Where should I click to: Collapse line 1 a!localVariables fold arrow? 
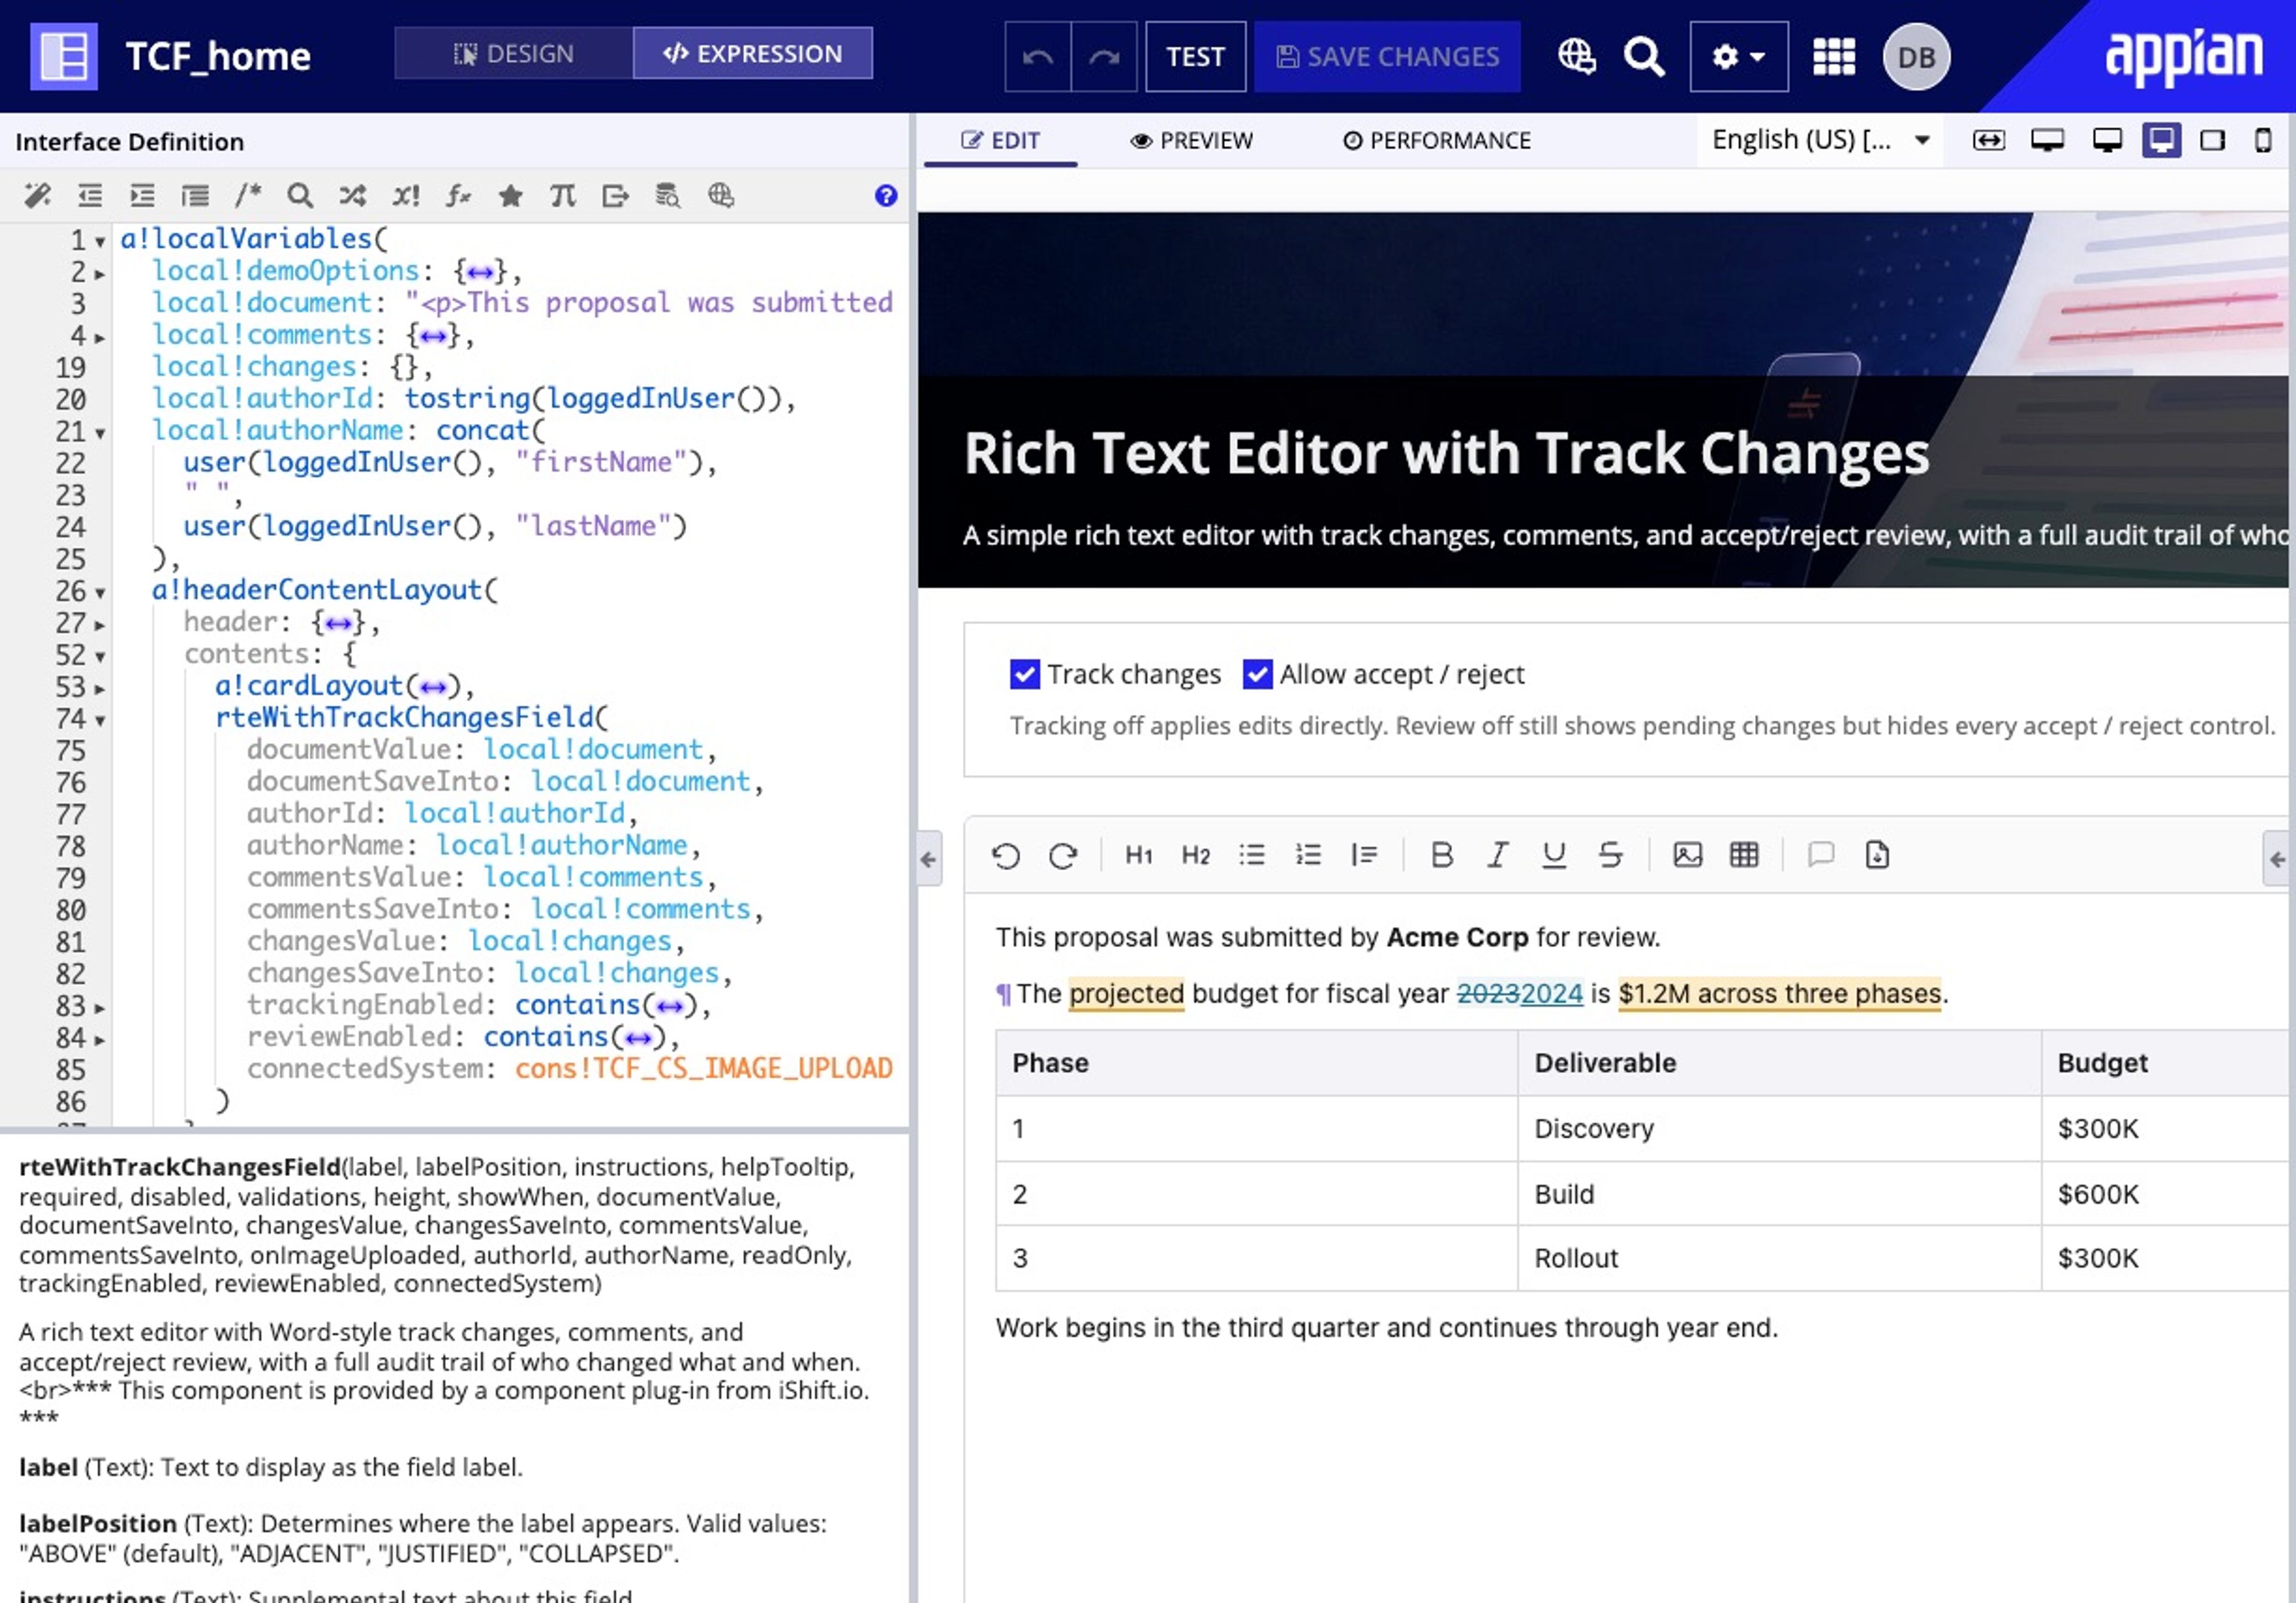(100, 241)
